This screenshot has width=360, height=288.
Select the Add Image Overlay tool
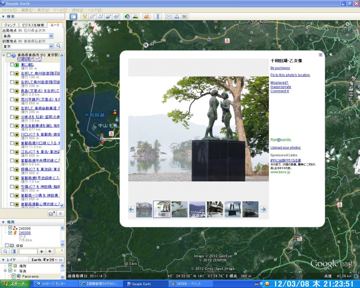[x=108, y=16]
